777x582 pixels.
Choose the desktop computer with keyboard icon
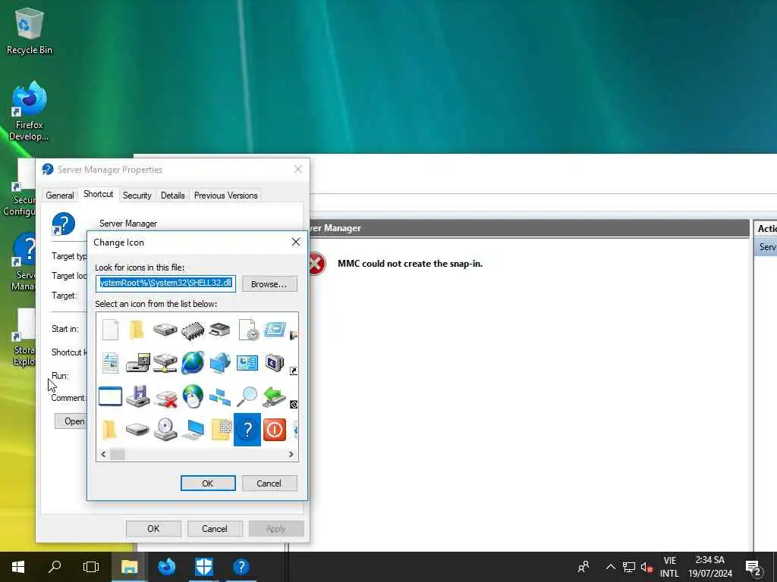tap(192, 430)
